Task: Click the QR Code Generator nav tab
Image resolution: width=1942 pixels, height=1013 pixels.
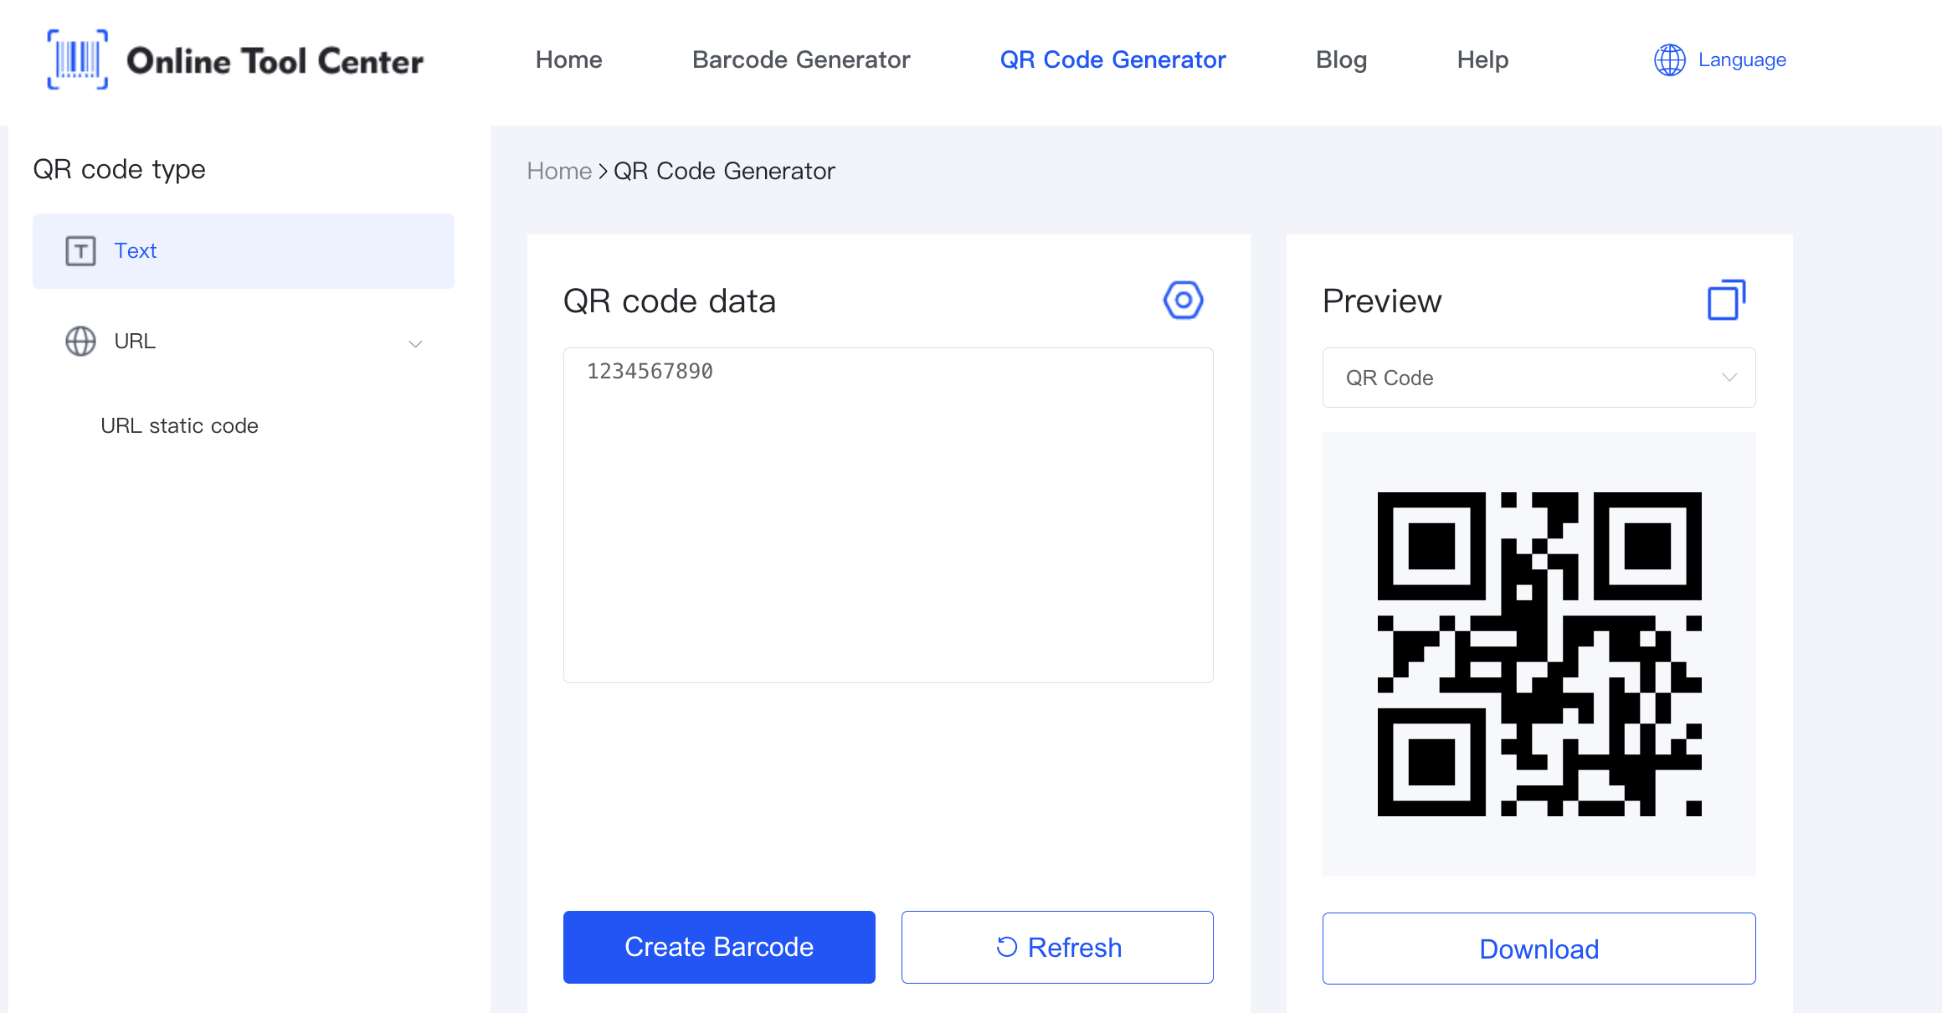Action: click(1113, 59)
